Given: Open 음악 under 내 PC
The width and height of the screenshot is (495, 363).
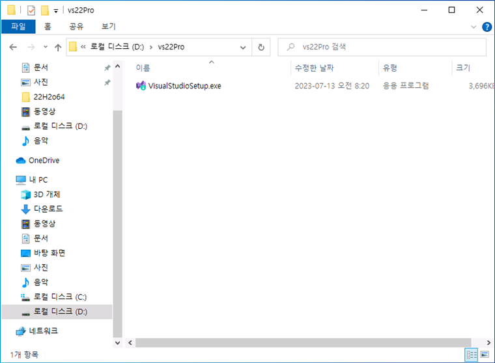Looking at the screenshot, I should coord(41,282).
